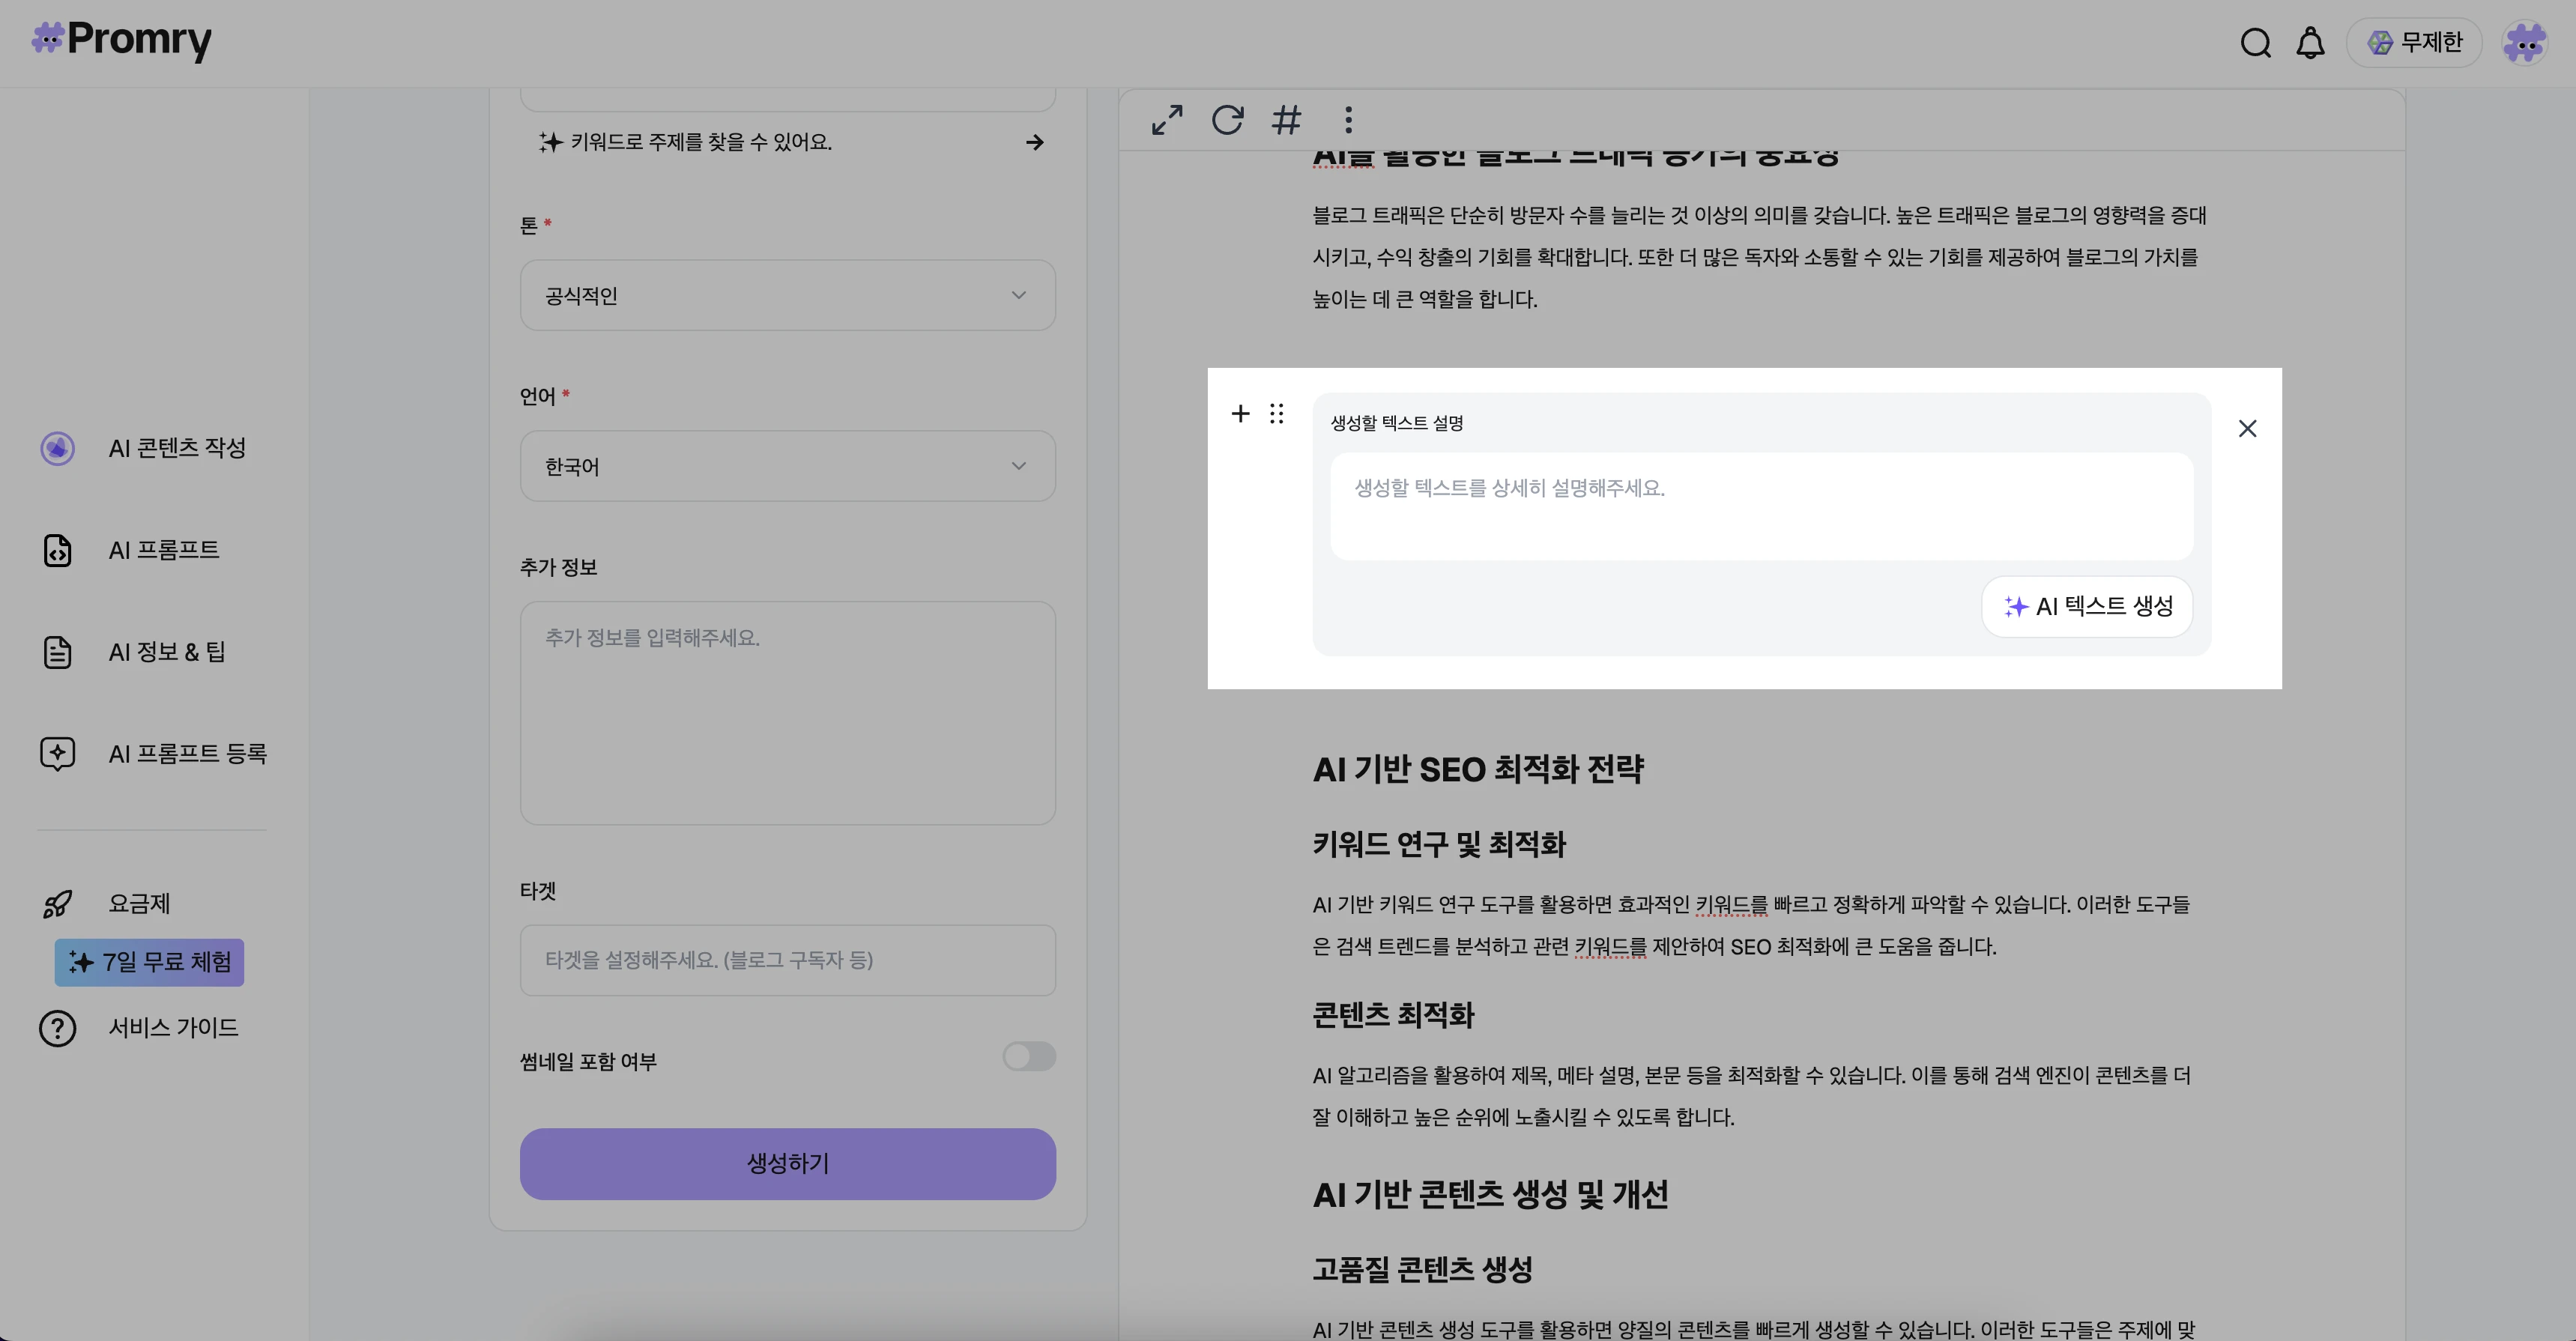
Task: Focus the 생성할 텍스트 description field
Action: coord(1761,506)
